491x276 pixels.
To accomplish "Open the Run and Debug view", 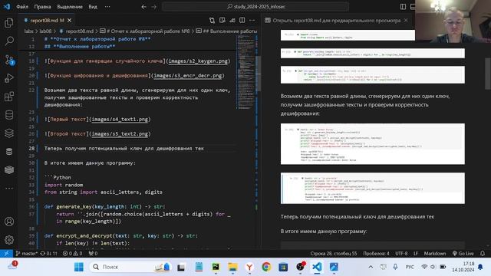I will [x=9, y=78].
